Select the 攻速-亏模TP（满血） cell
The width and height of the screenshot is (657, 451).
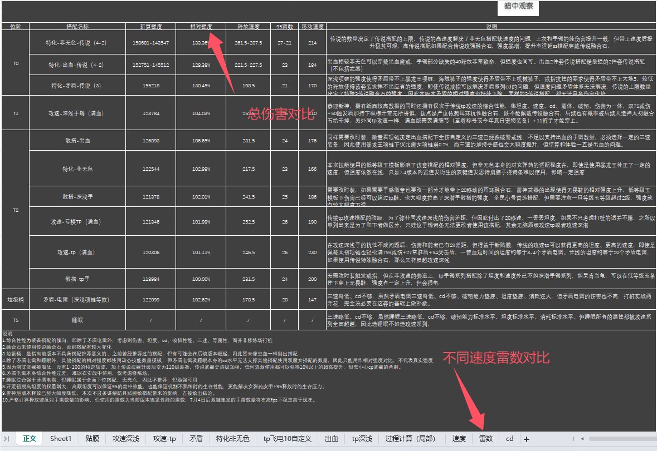77,221
